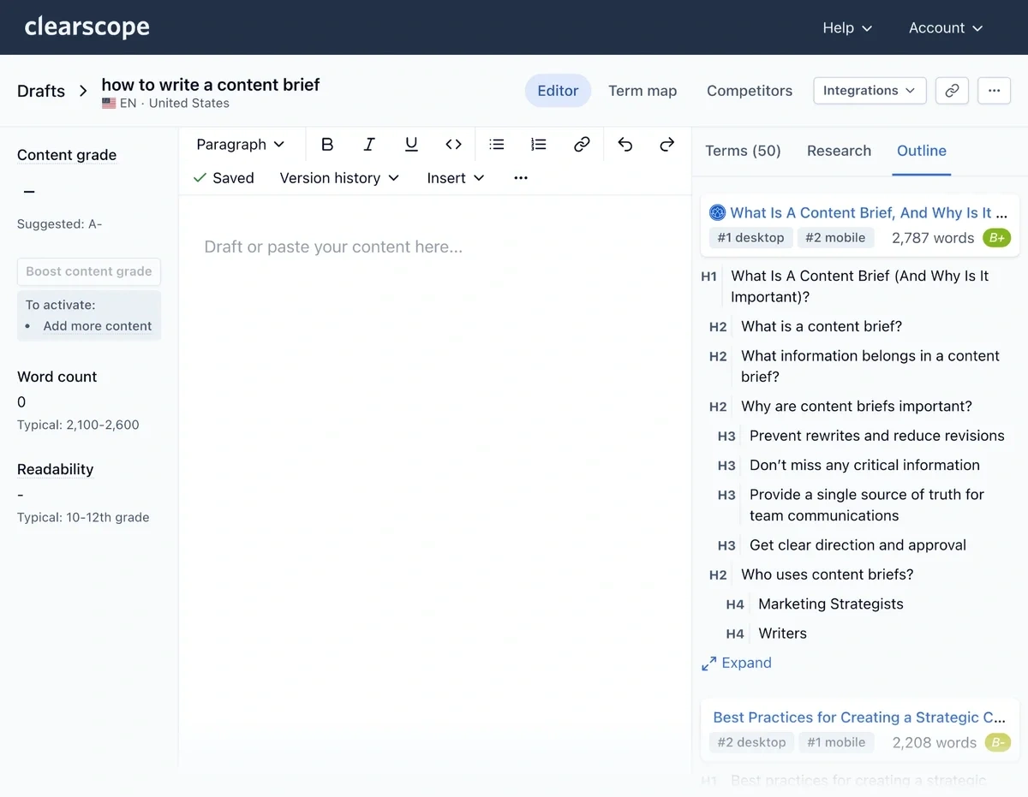Toggle bold formatting in the editor toolbar
This screenshot has height=797, width=1028.
coord(327,145)
